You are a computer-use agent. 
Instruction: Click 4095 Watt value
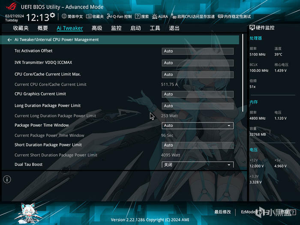click(171, 155)
